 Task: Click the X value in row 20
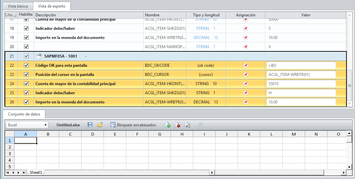(270, 47)
